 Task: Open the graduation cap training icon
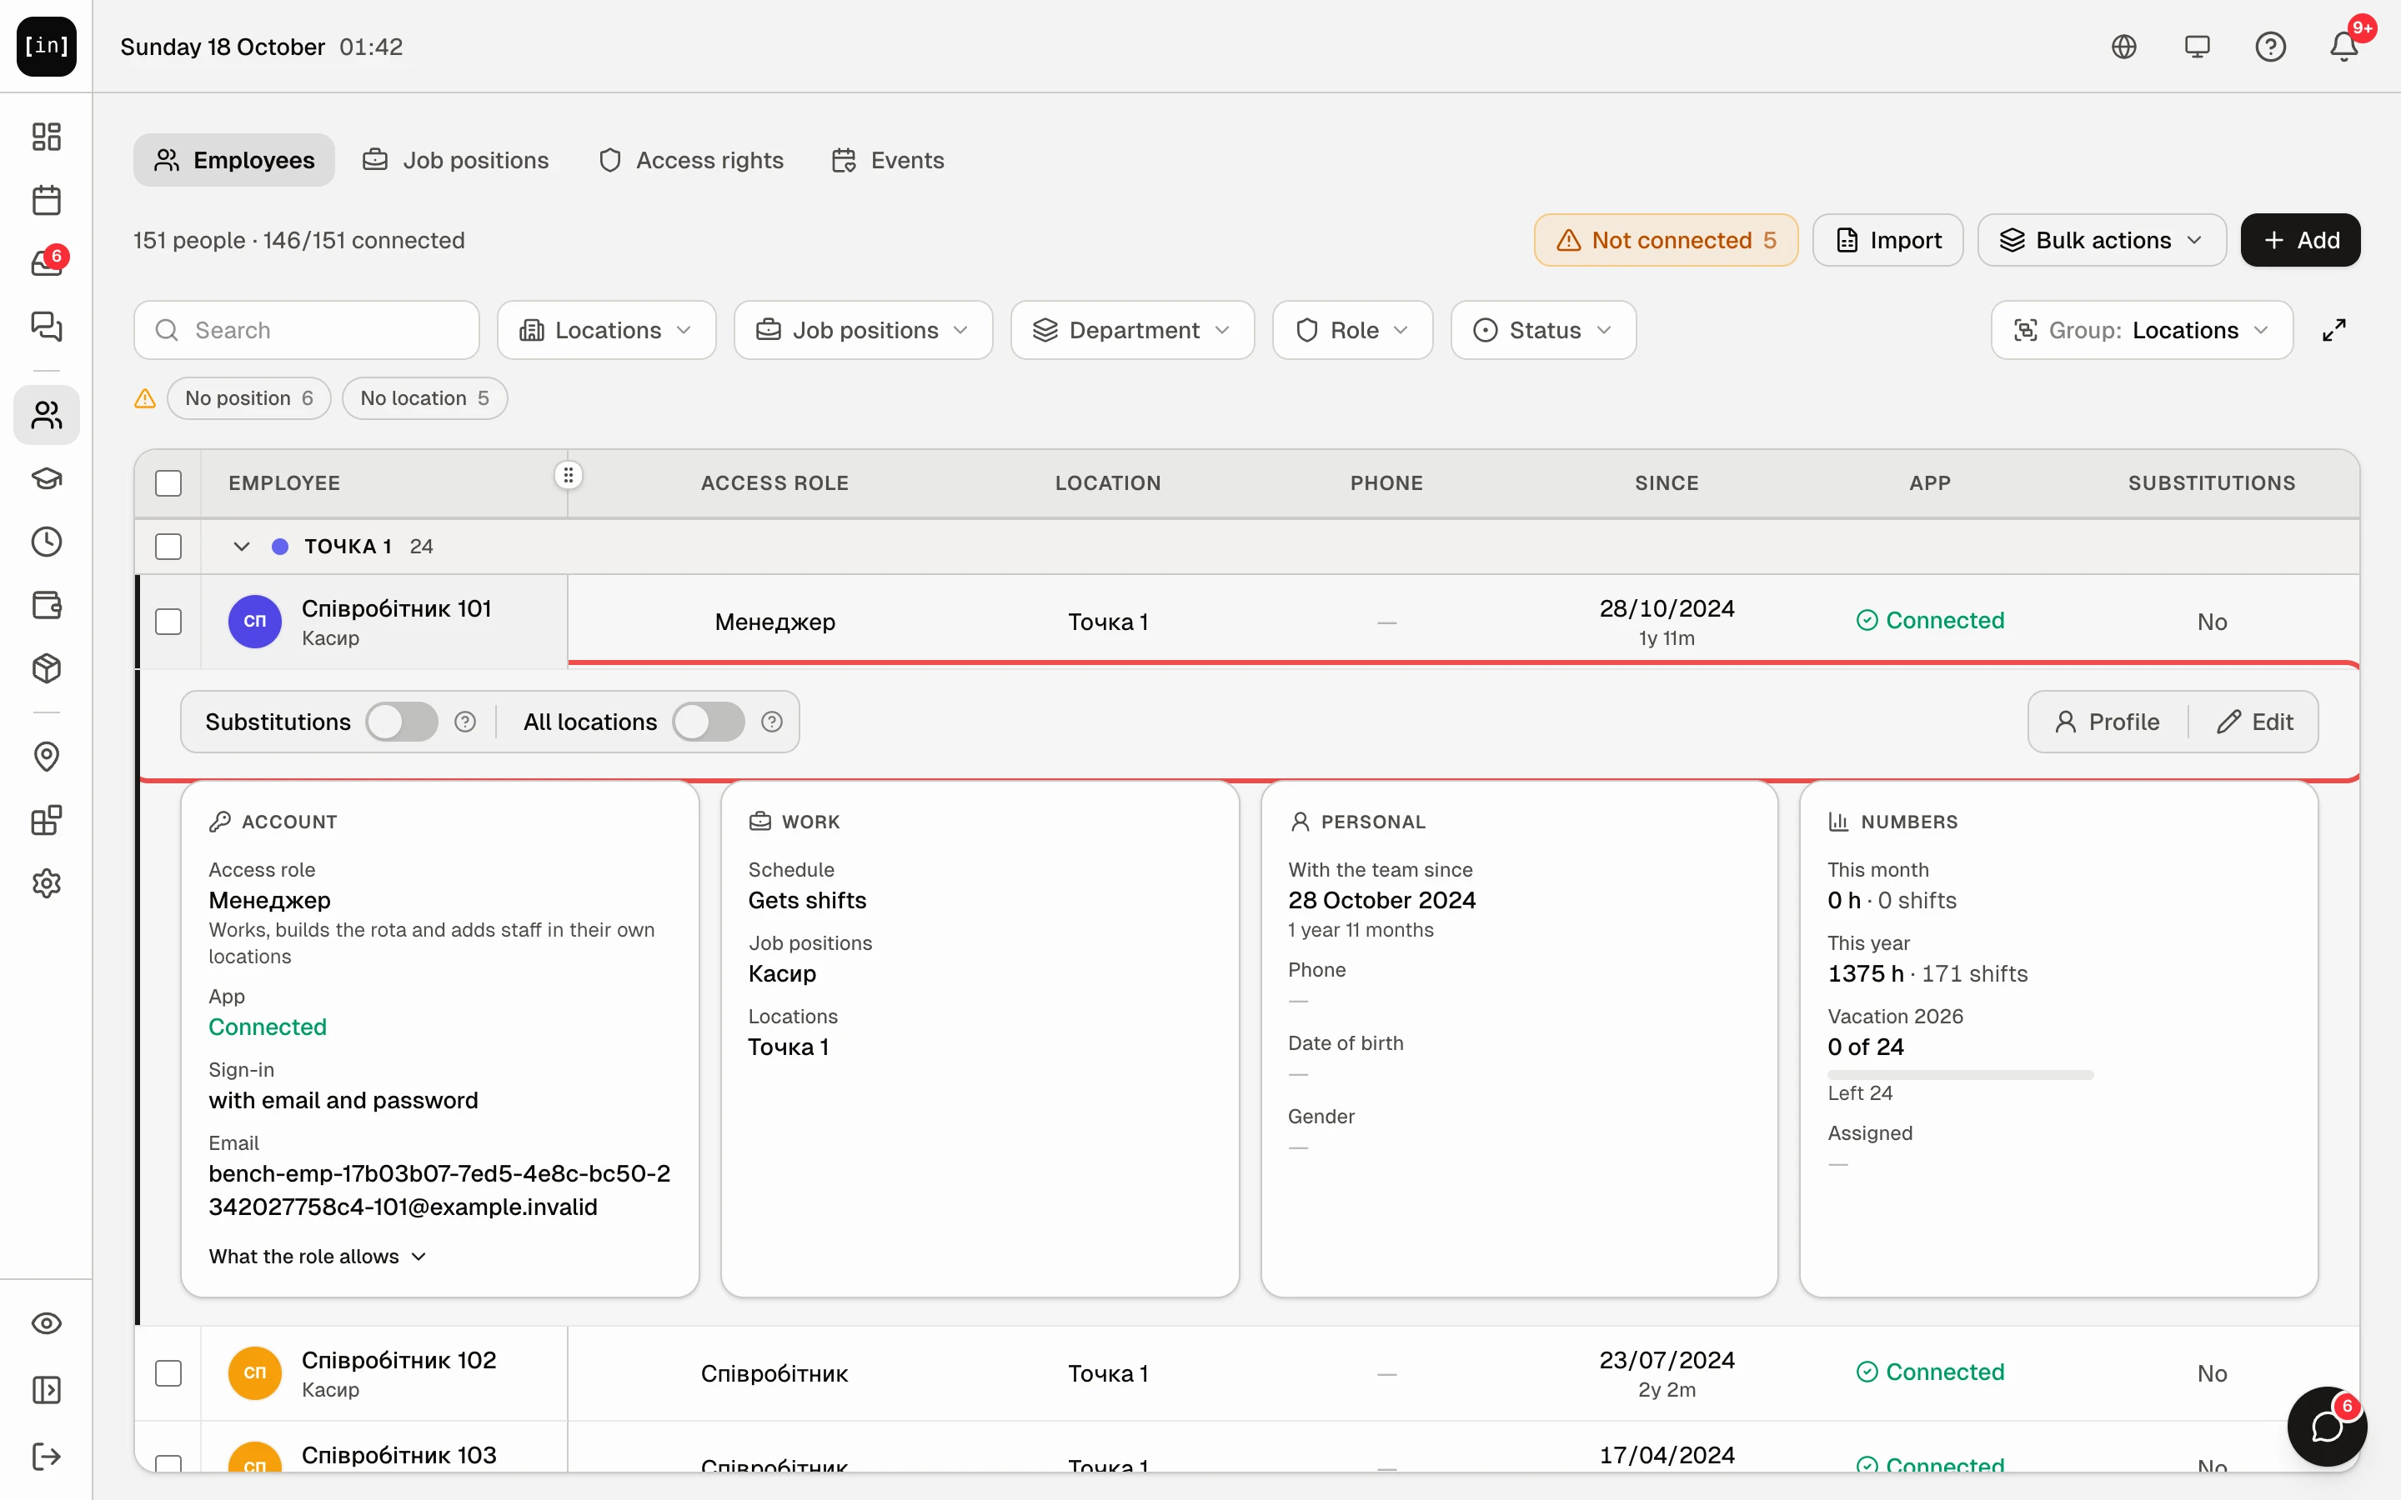(x=47, y=478)
